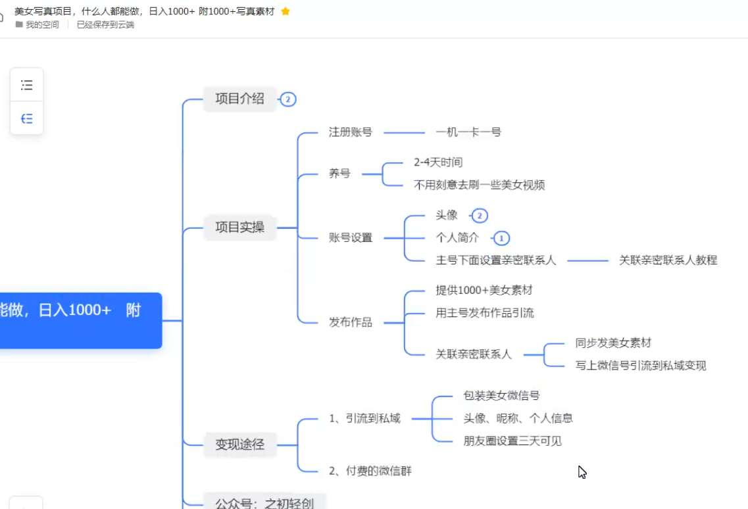Expand the collapsed badge next to 个人简介
748x509 pixels.
coord(501,238)
